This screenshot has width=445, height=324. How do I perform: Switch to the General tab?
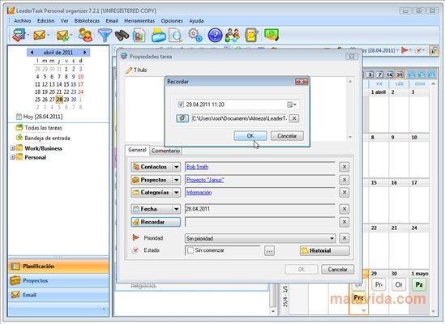tap(137, 150)
